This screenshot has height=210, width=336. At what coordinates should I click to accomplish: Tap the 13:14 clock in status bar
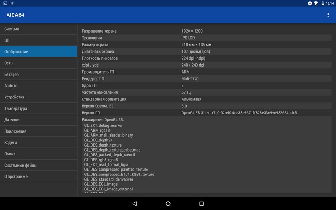pos(329,3)
